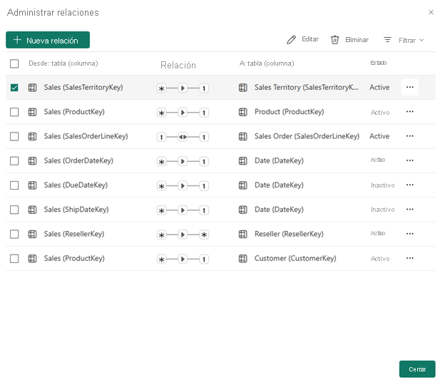
Task: Check the Sales (OrderDateKey) row checkbox
Action: coord(14,161)
